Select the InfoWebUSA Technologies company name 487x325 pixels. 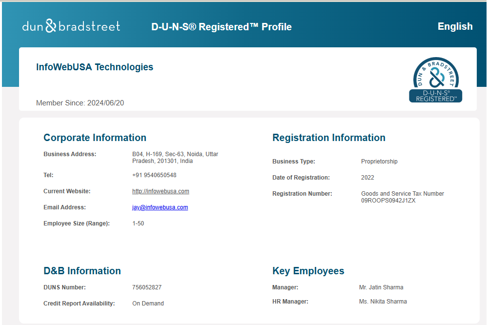[95, 67]
